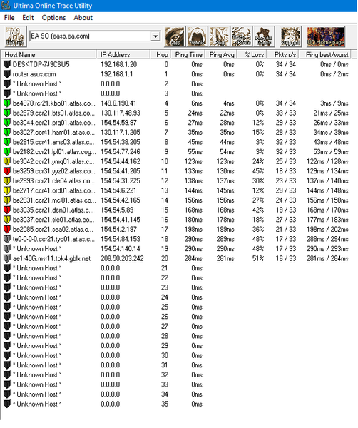Run the DNS lookup tool
The width and height of the screenshot is (358, 428).
175,36
